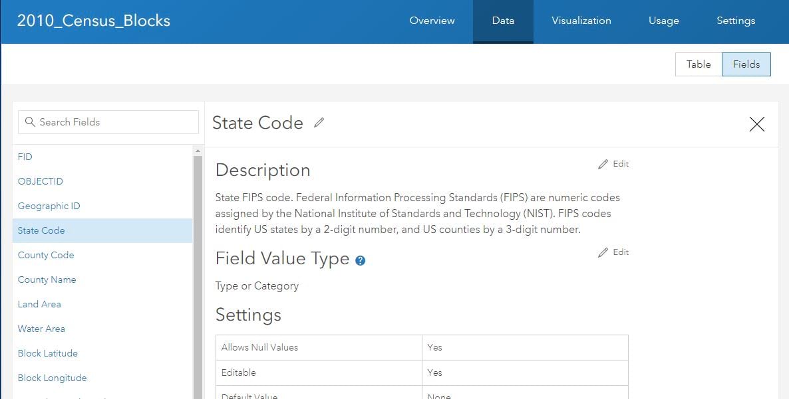This screenshot has height=399, width=789.
Task: Go to the Usage tab
Action: click(x=663, y=21)
